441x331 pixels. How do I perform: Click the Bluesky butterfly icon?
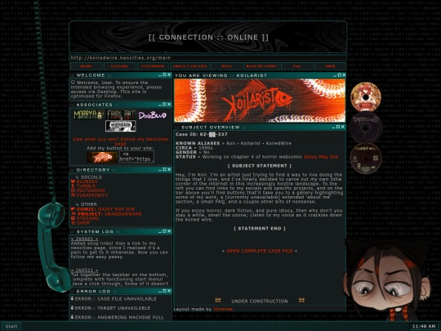coord(73,181)
